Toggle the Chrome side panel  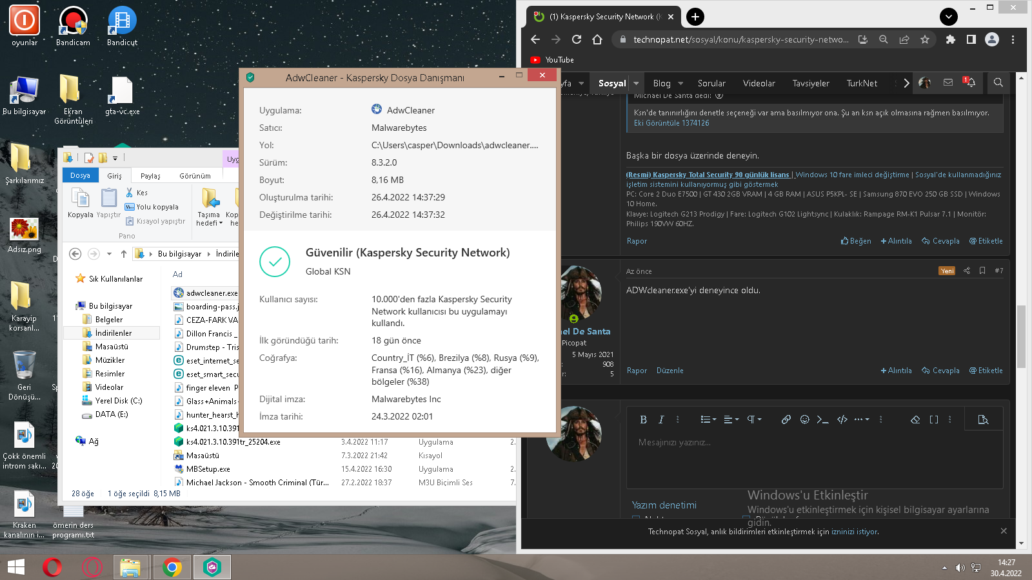click(x=971, y=39)
